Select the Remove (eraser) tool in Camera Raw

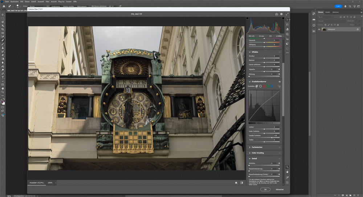click(287, 29)
